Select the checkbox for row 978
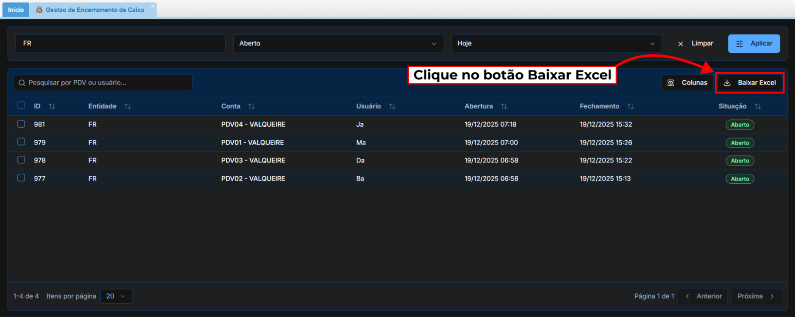This screenshot has height=317, width=795. [x=21, y=160]
